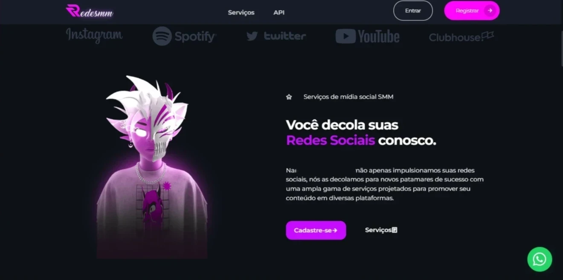Click the pink Registrar button
Viewport: 563px width, 280px height.
472,11
